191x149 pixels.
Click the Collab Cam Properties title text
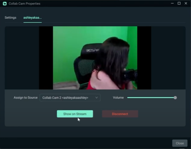click(24, 4)
